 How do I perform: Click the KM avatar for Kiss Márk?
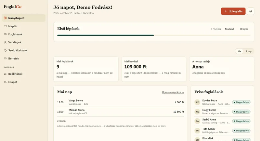[197, 139]
